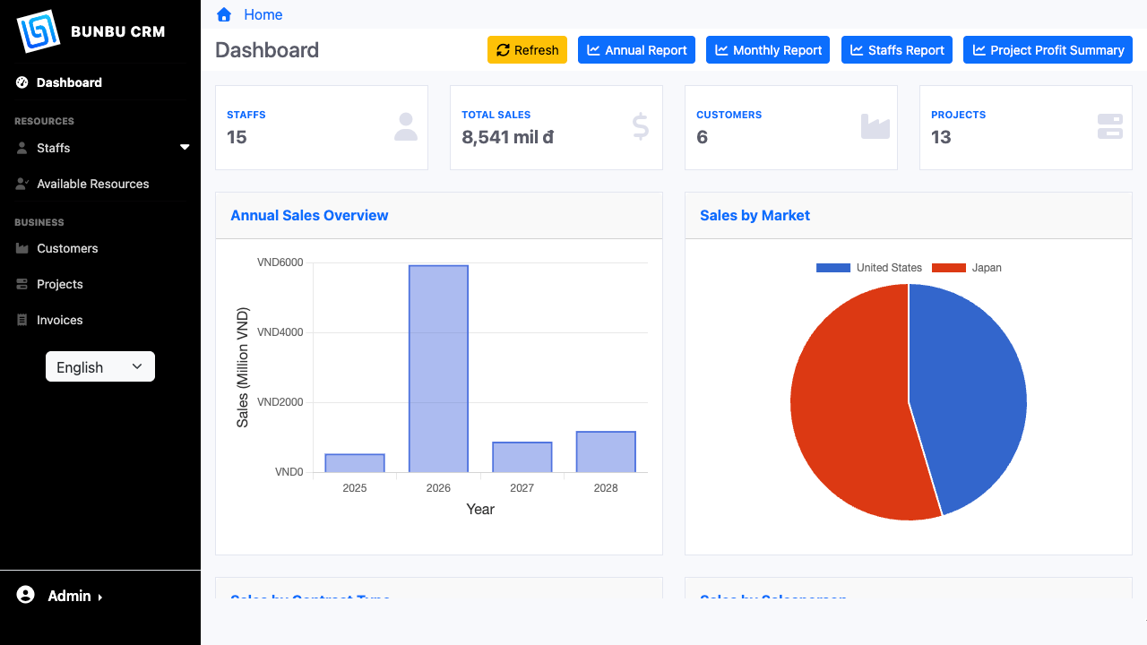Click the Admin user avatar icon
Viewport: 1147px width, 645px height.
pos(25,596)
